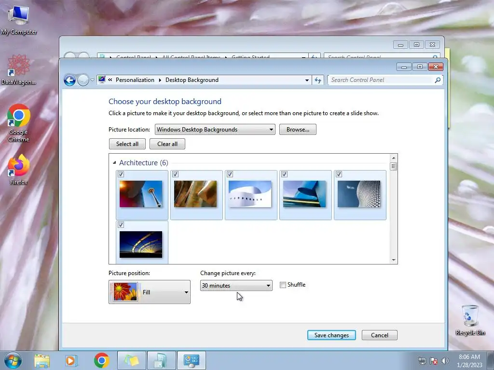
Task: Cancel the background changes
Action: [x=380, y=335]
